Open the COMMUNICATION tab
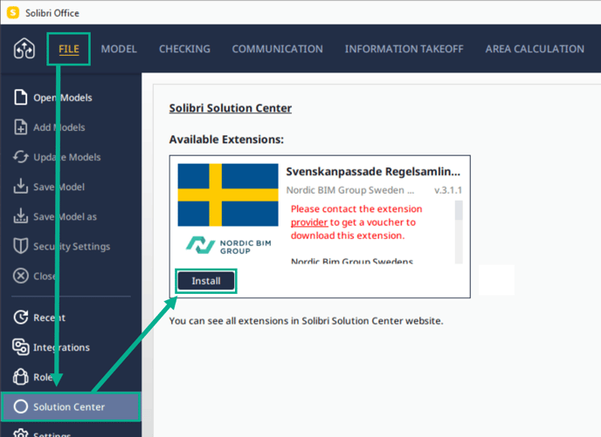This screenshot has width=601, height=437. (x=277, y=49)
